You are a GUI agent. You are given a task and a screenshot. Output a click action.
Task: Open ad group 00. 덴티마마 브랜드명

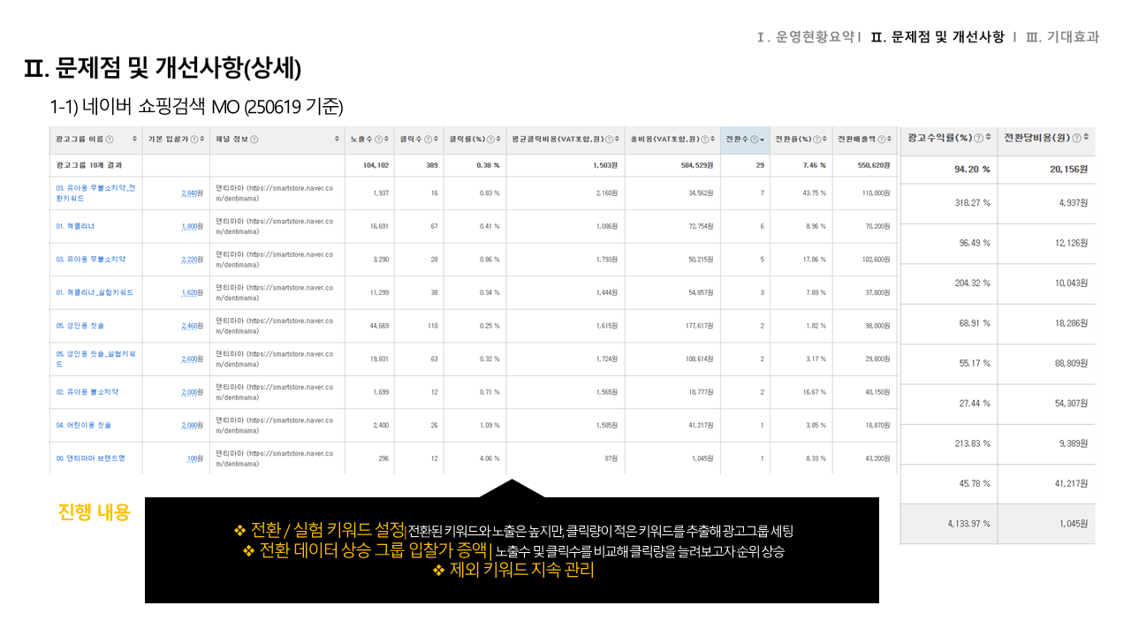pos(90,458)
